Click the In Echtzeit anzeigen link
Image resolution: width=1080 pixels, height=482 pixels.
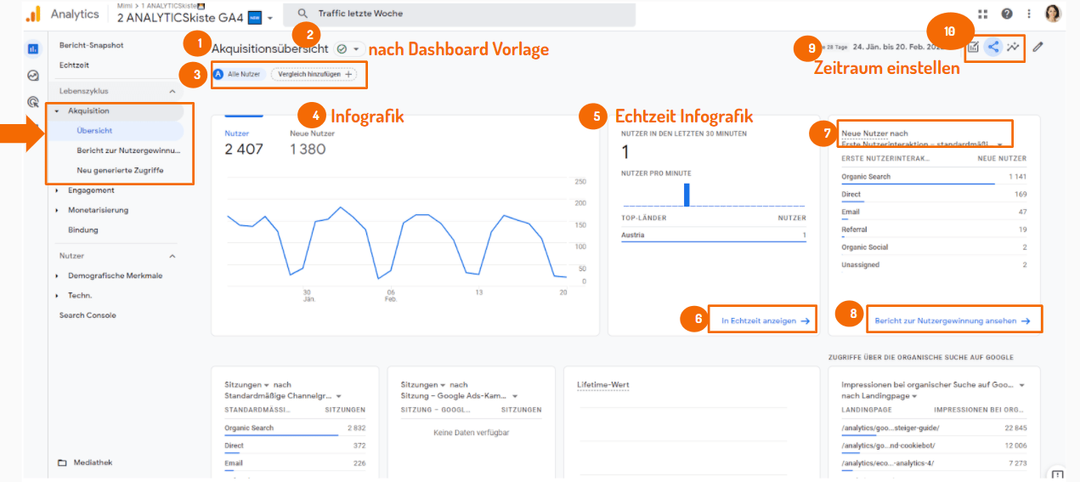coord(765,321)
